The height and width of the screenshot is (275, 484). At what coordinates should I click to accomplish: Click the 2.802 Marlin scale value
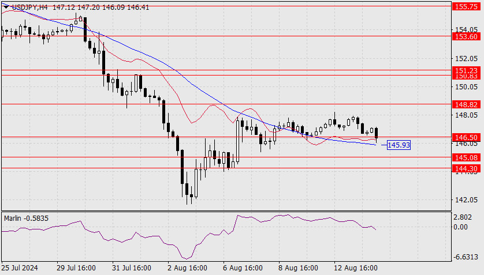[x=463, y=217]
